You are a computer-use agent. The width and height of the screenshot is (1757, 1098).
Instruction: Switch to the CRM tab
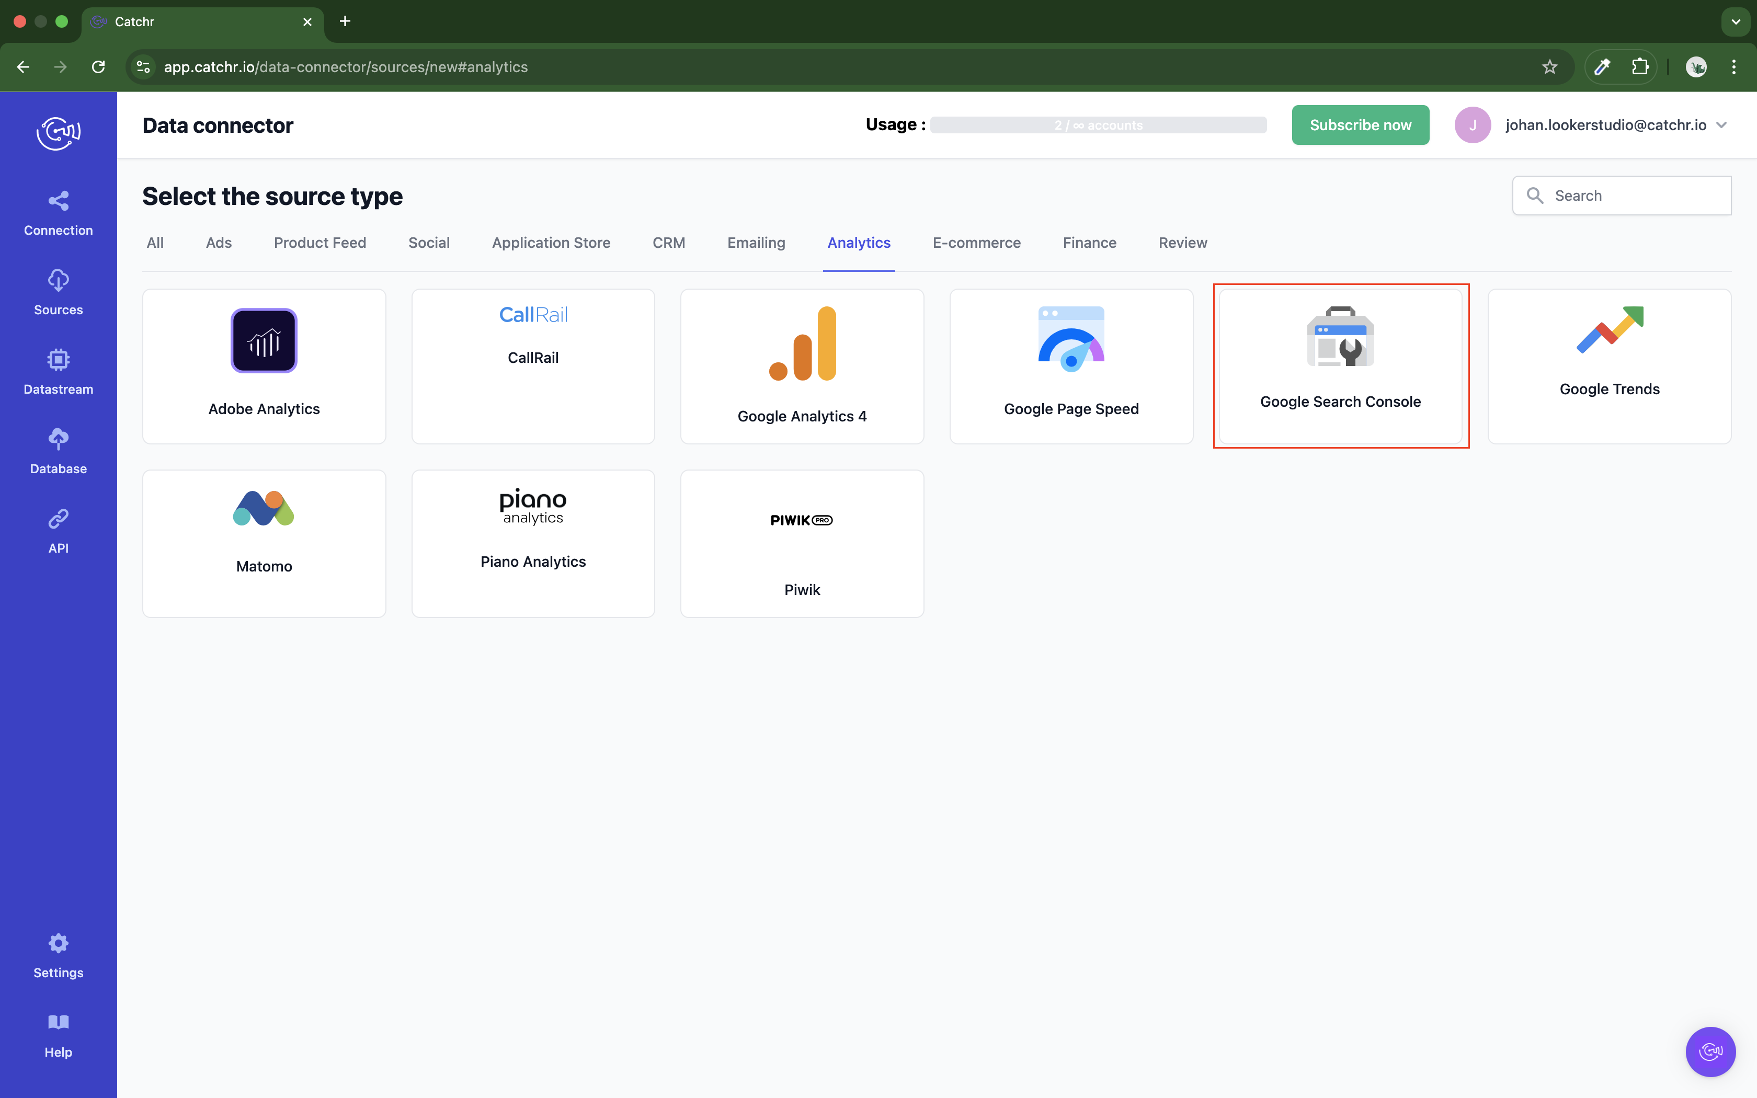tap(669, 243)
